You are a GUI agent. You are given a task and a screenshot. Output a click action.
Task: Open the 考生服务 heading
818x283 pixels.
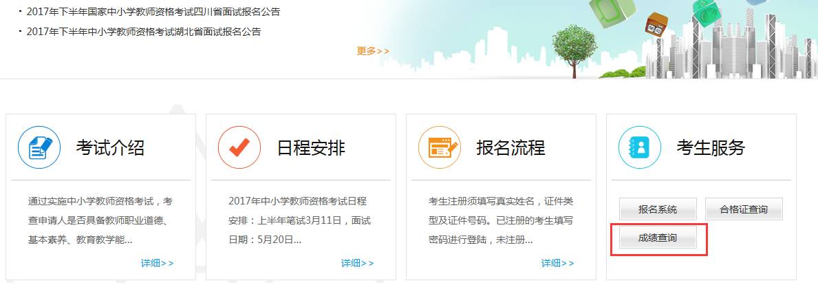coord(711,148)
